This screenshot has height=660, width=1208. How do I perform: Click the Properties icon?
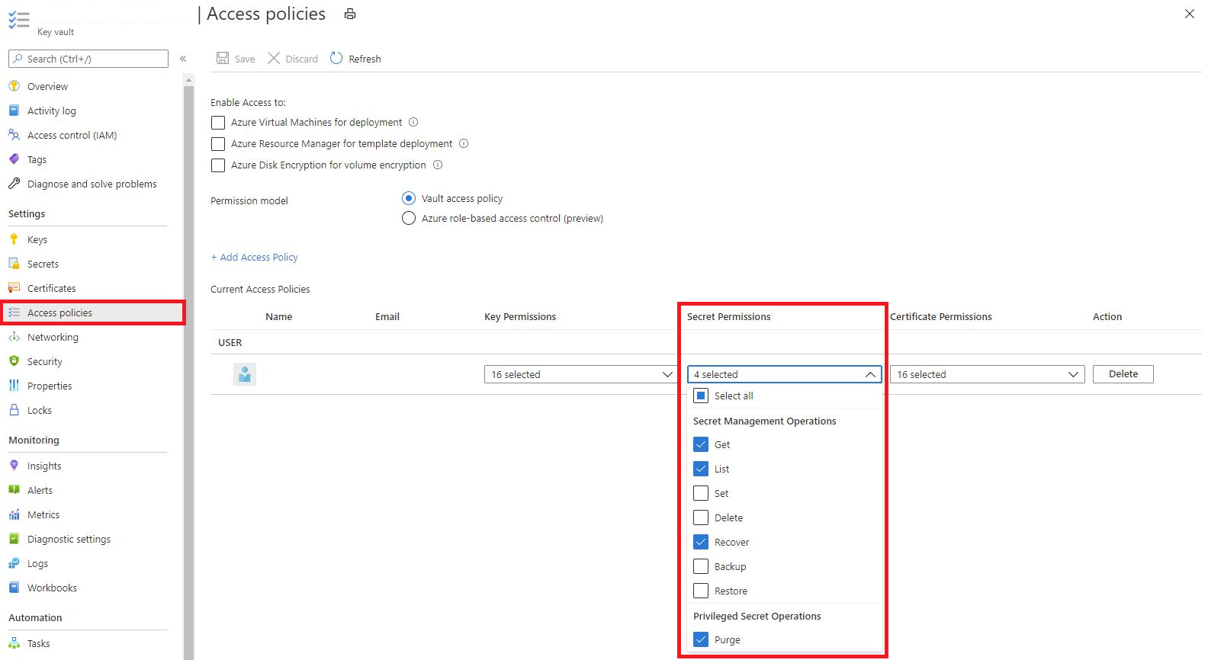click(14, 386)
